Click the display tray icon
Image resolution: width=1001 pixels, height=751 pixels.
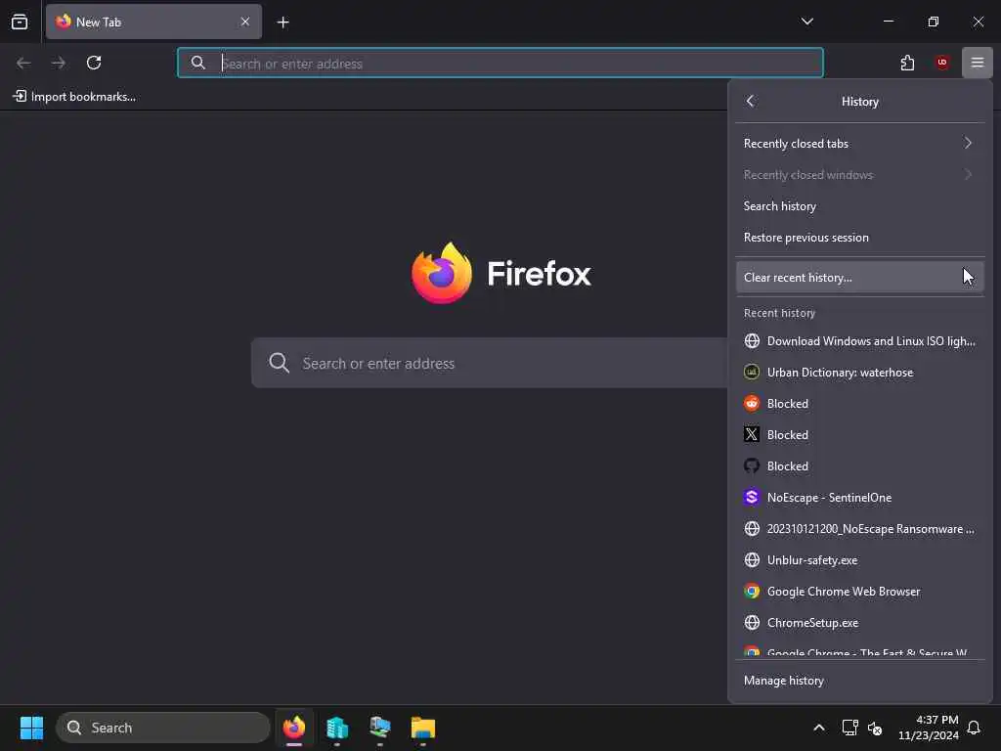[x=849, y=728]
